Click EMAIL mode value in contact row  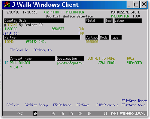pos(112,63)
